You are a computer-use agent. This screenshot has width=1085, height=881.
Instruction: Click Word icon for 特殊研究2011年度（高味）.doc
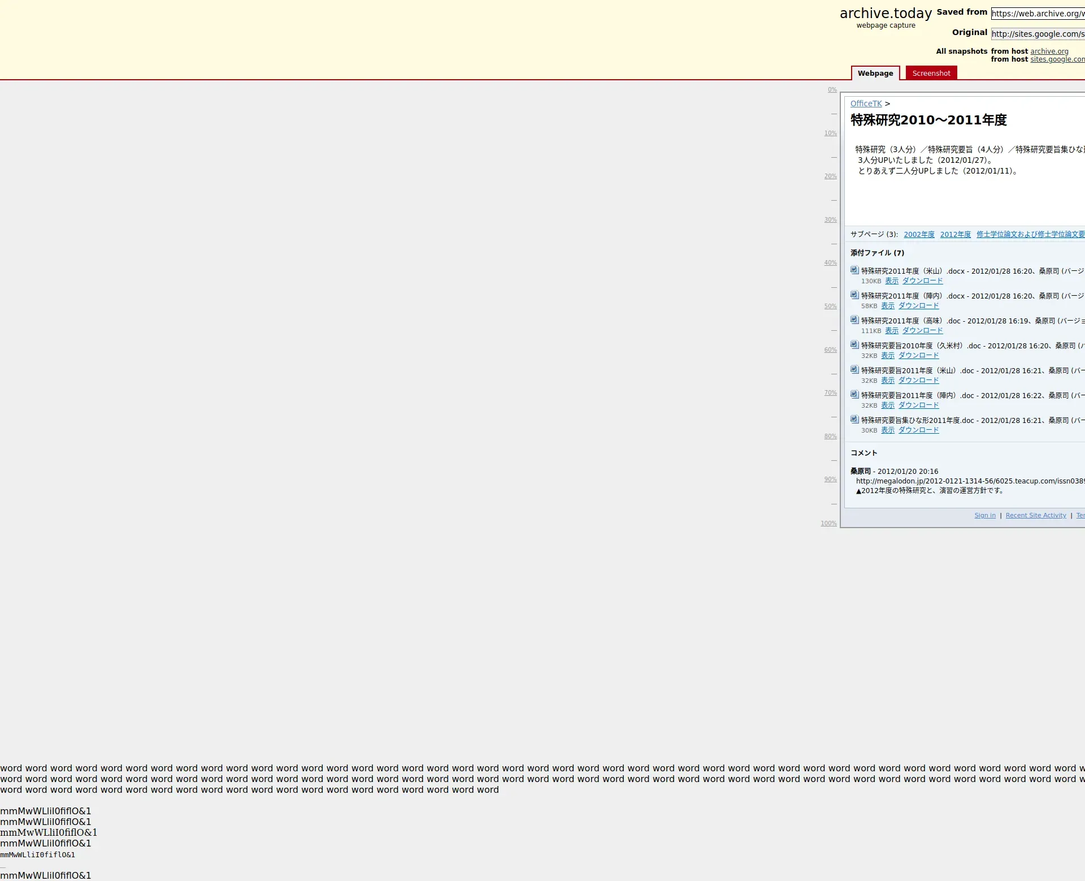coord(854,320)
